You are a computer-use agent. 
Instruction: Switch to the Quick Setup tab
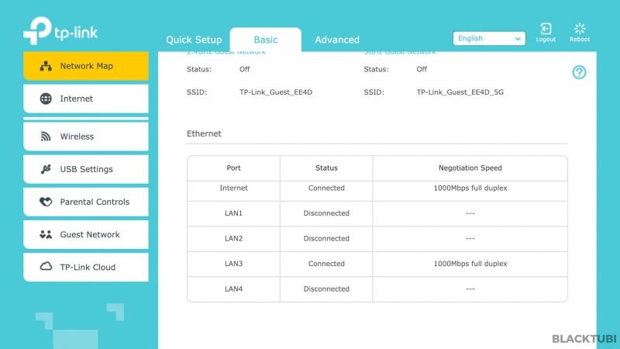point(194,40)
